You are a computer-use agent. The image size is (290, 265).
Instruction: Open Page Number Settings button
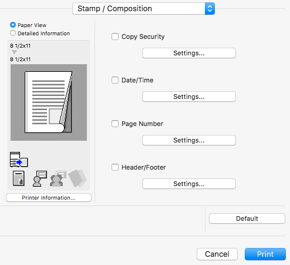pos(189,140)
